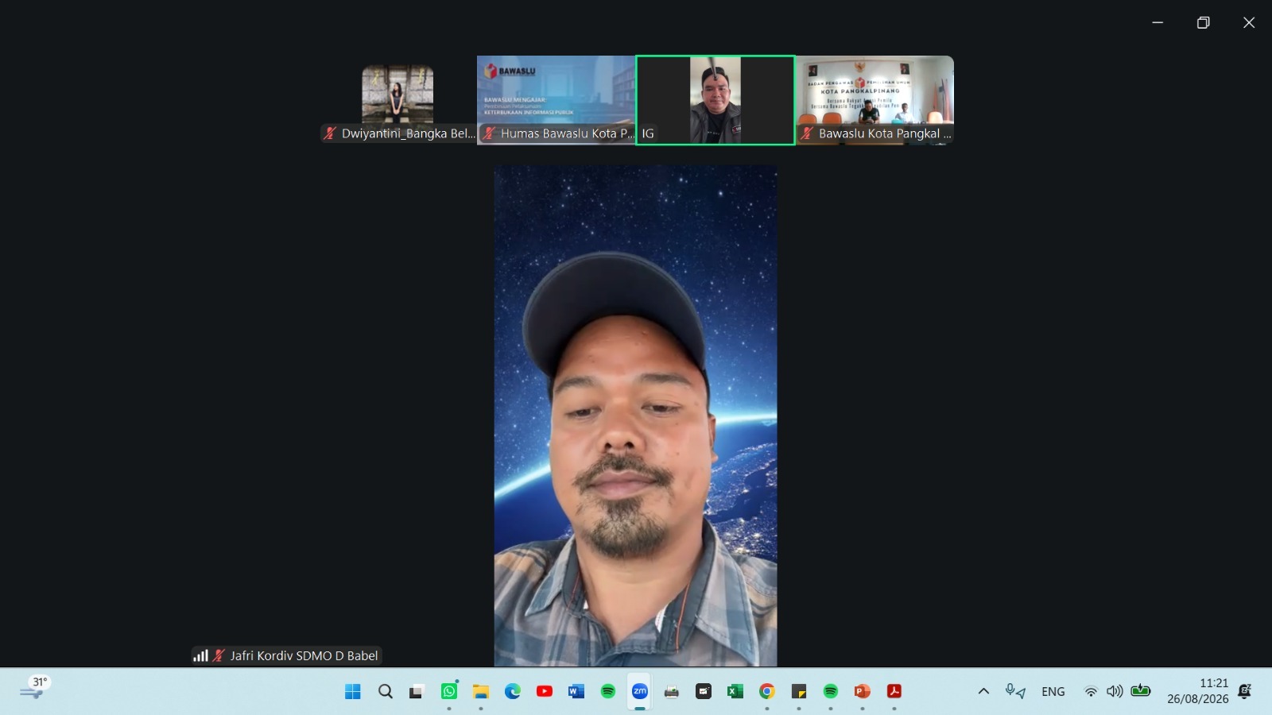Open File Explorer from the taskbar

click(481, 691)
